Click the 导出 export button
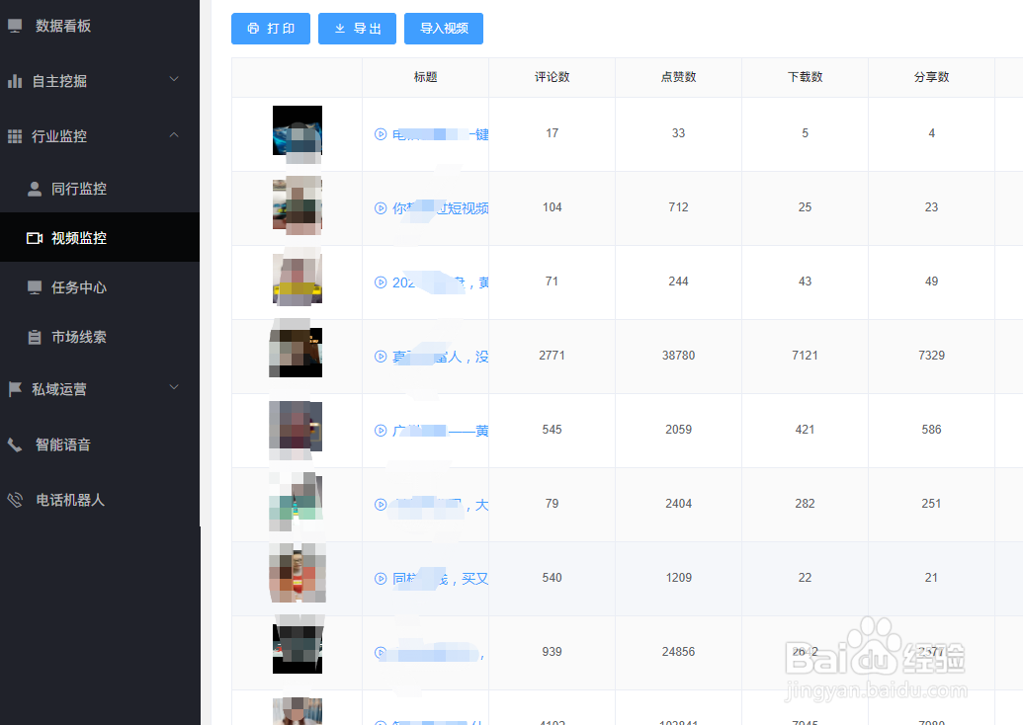This screenshot has height=725, width=1023. (357, 29)
